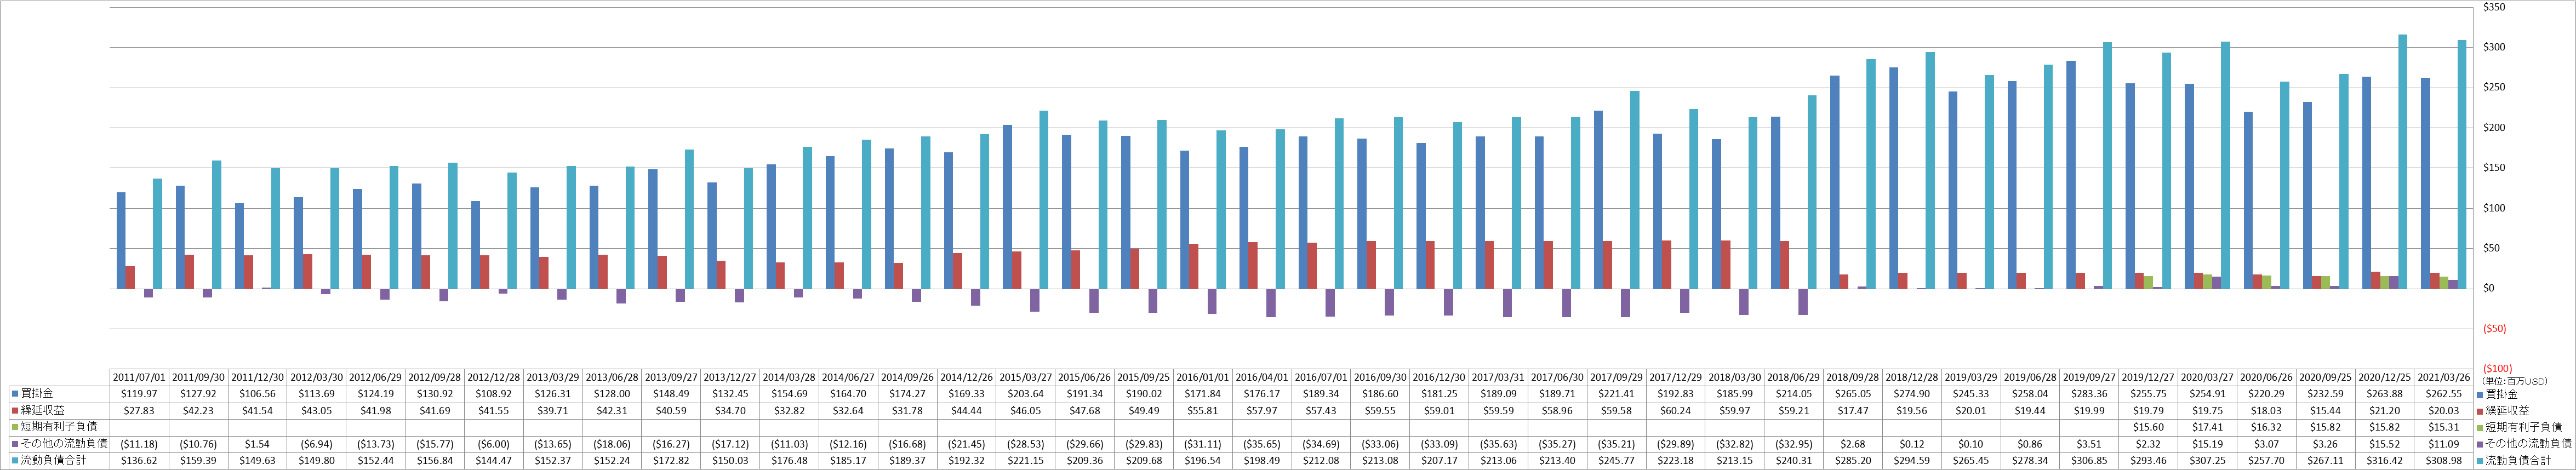
Task: Click the cyan total bar for 2020/12/25
Action: pos(2403,161)
